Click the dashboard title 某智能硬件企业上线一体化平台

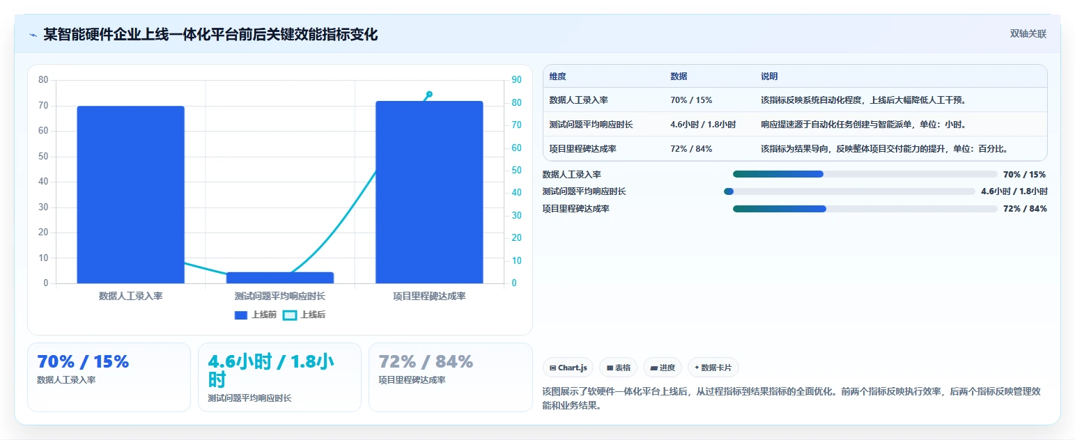point(210,34)
